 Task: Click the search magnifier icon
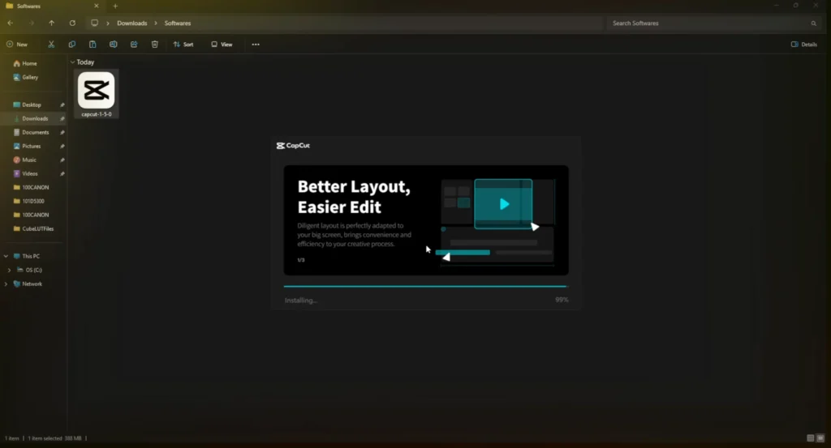tap(813, 23)
